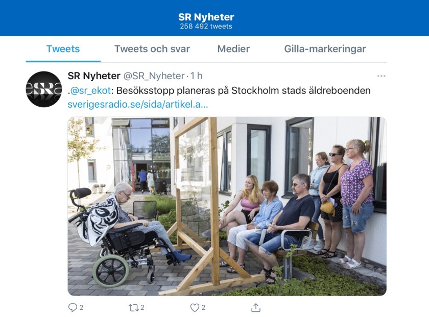The height and width of the screenshot is (317, 429).
Task: Open the Gilla-markeringar tab
Action: [325, 48]
